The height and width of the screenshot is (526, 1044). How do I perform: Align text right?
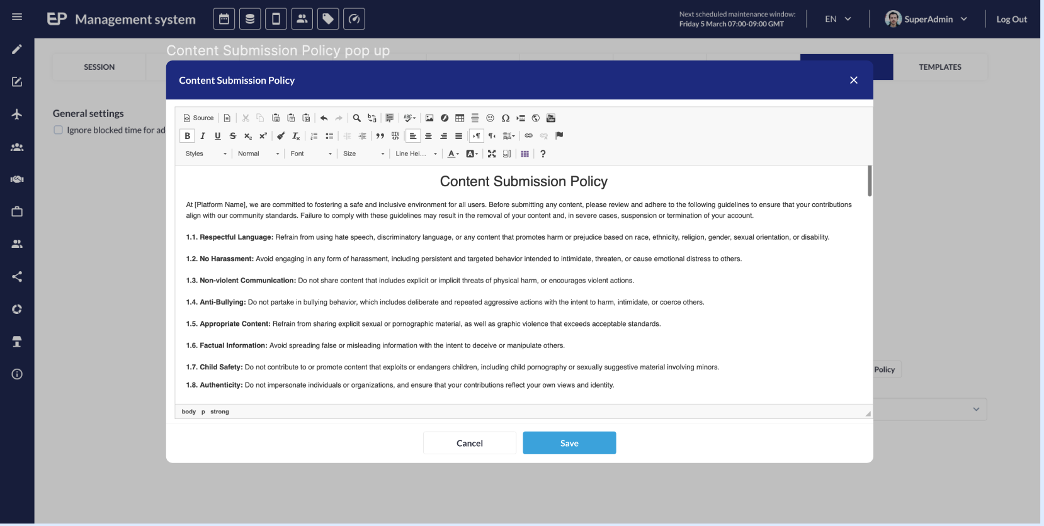coord(443,136)
